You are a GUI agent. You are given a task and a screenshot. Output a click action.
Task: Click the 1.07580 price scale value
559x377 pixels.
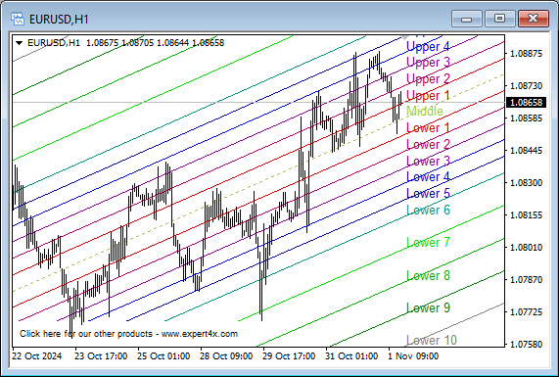pos(526,345)
